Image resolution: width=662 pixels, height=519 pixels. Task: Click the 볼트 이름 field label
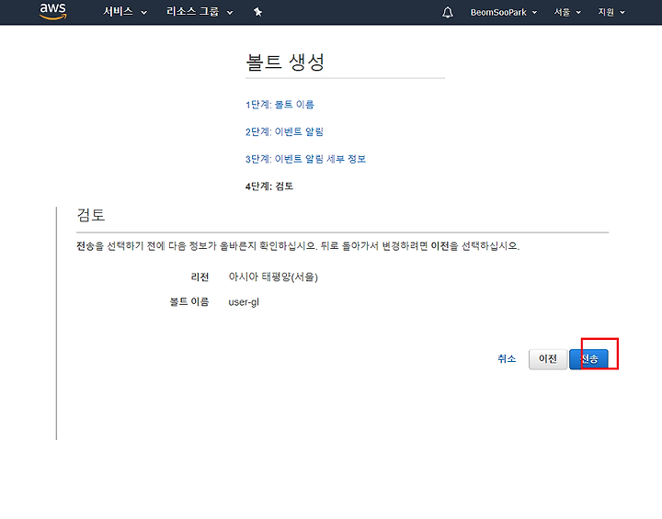point(189,301)
